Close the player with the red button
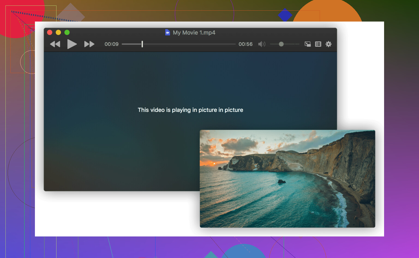This screenshot has width=419, height=258. pos(50,32)
